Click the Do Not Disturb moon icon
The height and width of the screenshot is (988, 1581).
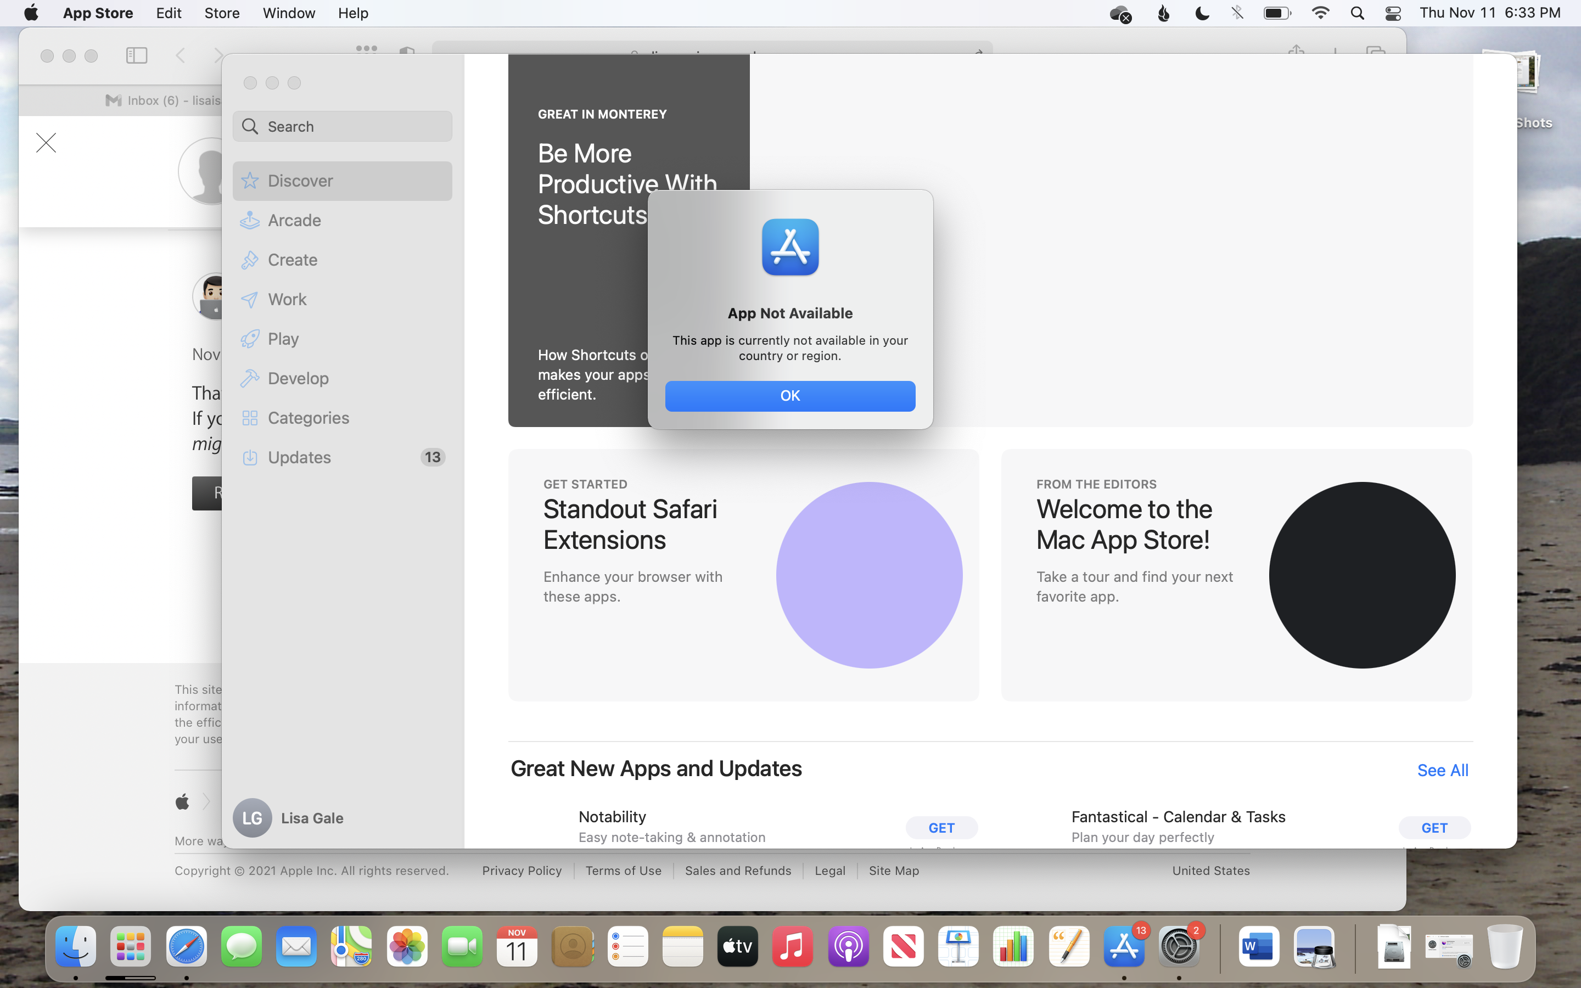click(1202, 13)
